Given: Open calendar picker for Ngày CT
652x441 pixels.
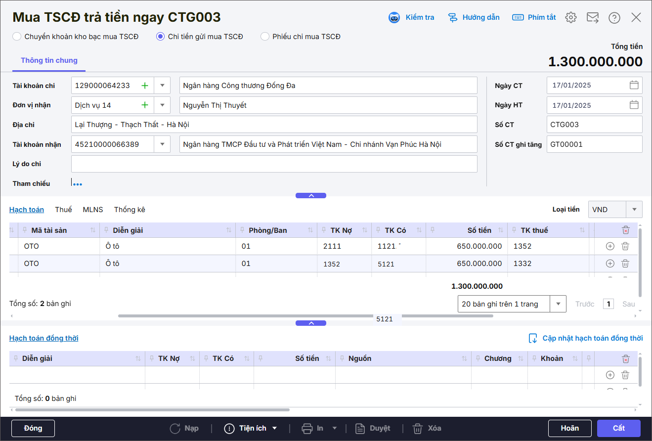Looking at the screenshot, I should pos(634,85).
